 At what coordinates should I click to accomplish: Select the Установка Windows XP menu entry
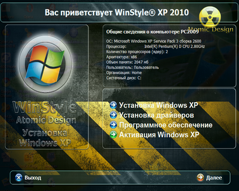[x=159, y=106]
